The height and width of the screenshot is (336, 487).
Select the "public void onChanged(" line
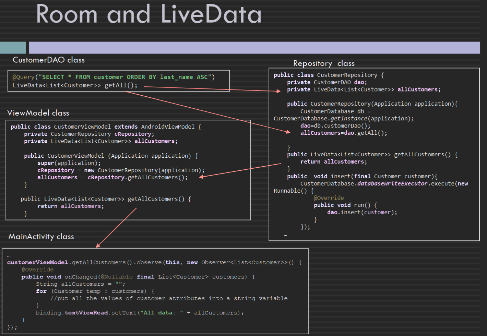(138, 277)
